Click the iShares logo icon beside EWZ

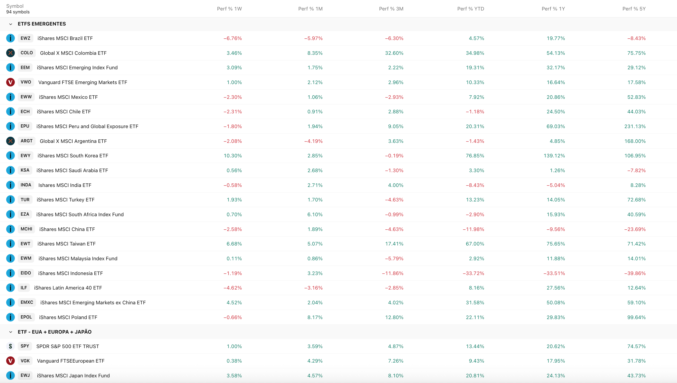click(10, 38)
